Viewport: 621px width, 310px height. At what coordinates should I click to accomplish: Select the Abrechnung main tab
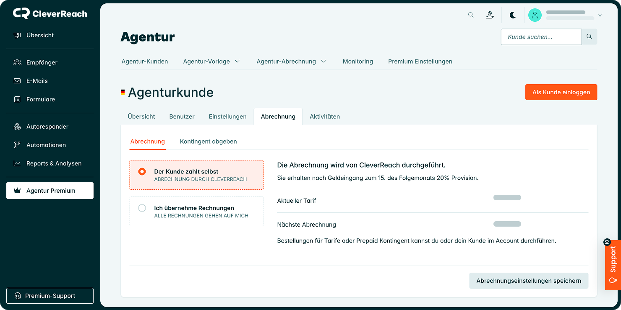pyautogui.click(x=278, y=116)
